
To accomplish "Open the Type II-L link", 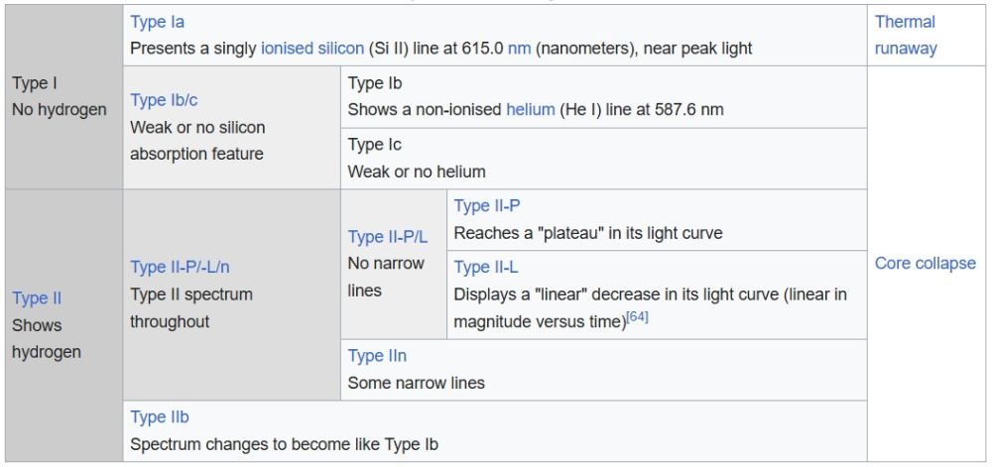I will click(486, 268).
